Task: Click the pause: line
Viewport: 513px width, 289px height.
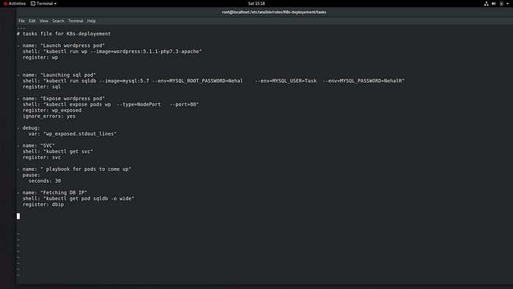Action: [x=32, y=175]
